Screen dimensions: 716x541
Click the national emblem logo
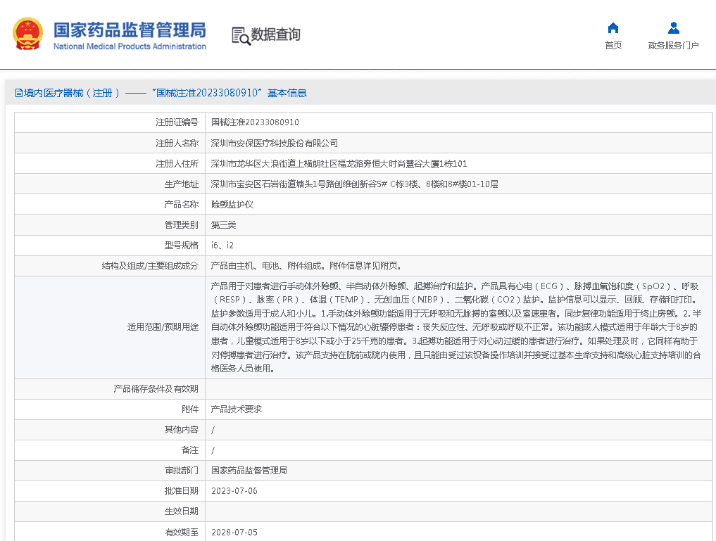tap(28, 34)
